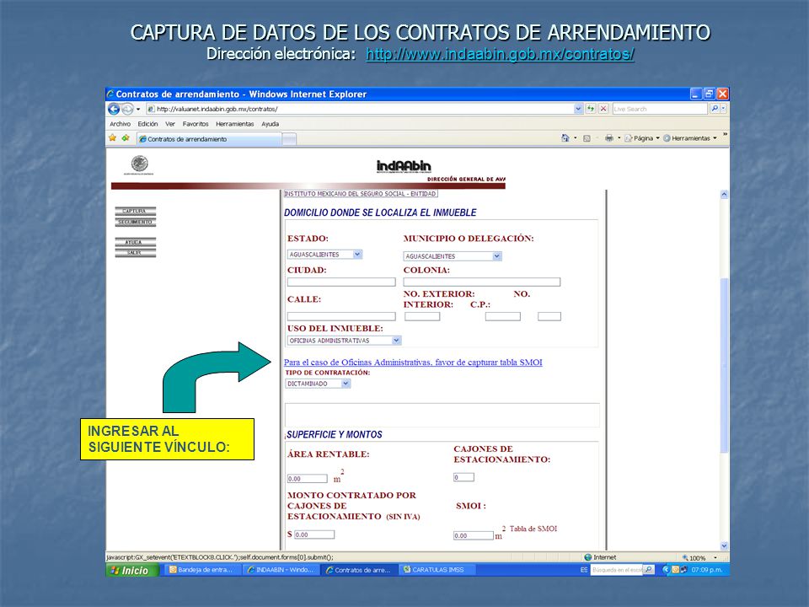809x607 pixels.
Task: Click the Internet security zone indicator
Action: [x=600, y=557]
